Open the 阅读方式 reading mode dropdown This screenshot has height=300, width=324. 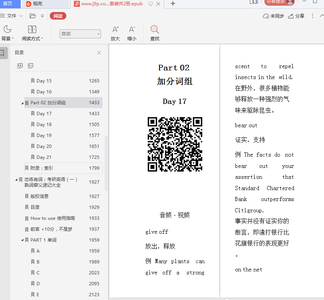32,33
